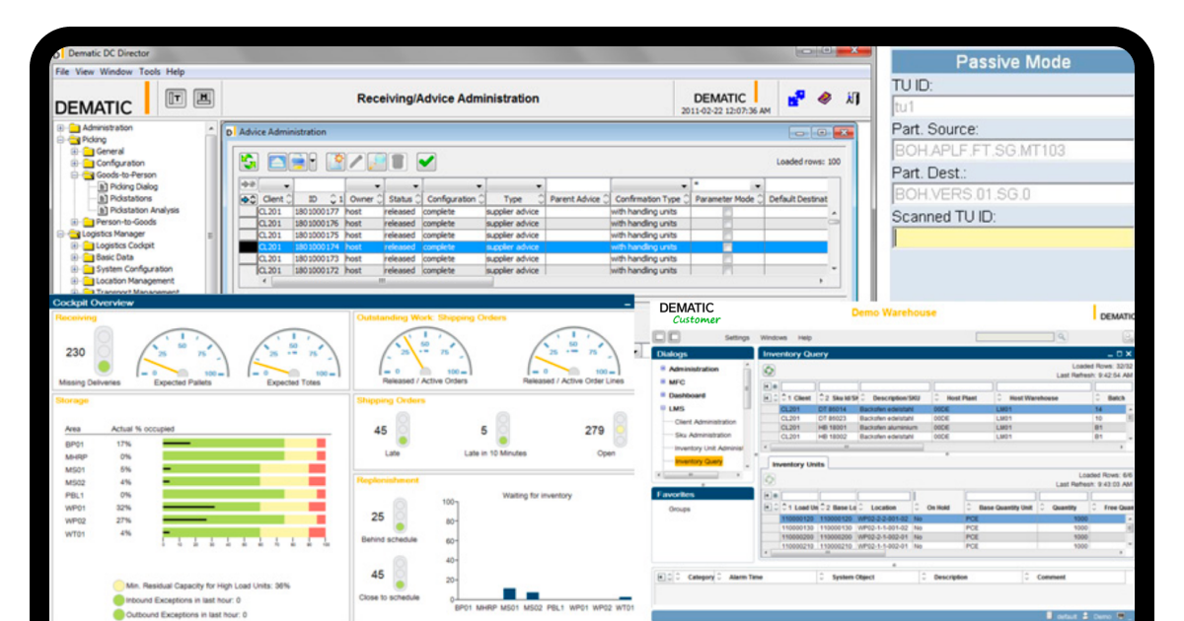This screenshot has width=1184, height=621.
Task: Click the Demo Warehouse search input box
Action: click(x=1014, y=337)
